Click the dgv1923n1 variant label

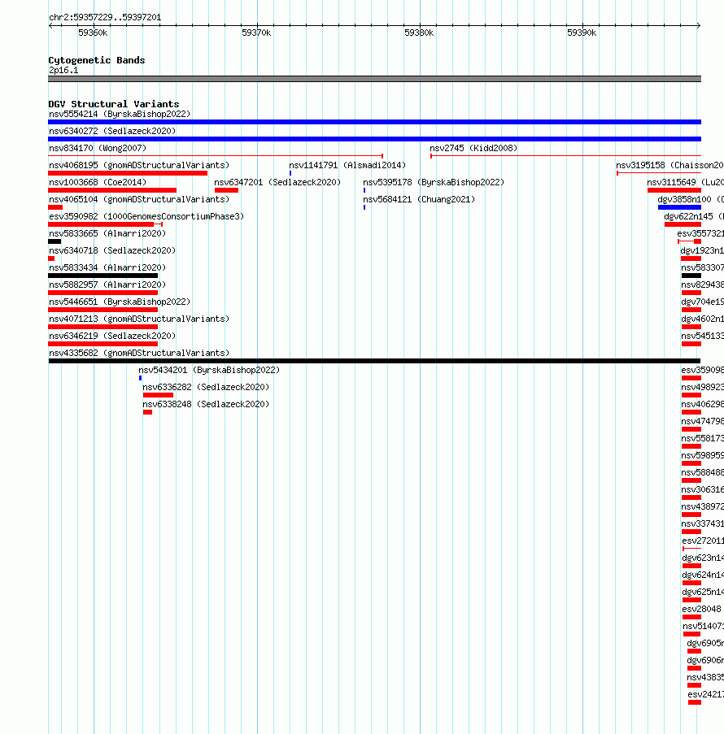[x=702, y=251]
